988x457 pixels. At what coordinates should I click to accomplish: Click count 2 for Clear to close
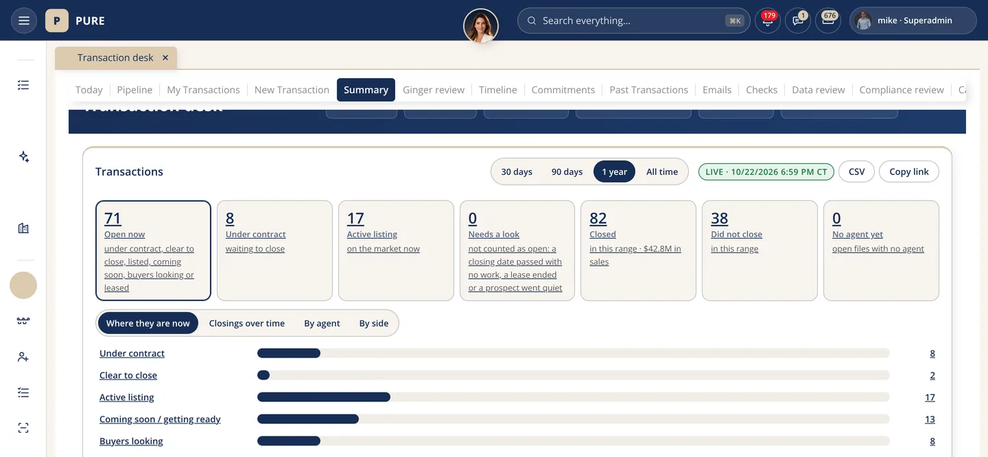tap(932, 375)
